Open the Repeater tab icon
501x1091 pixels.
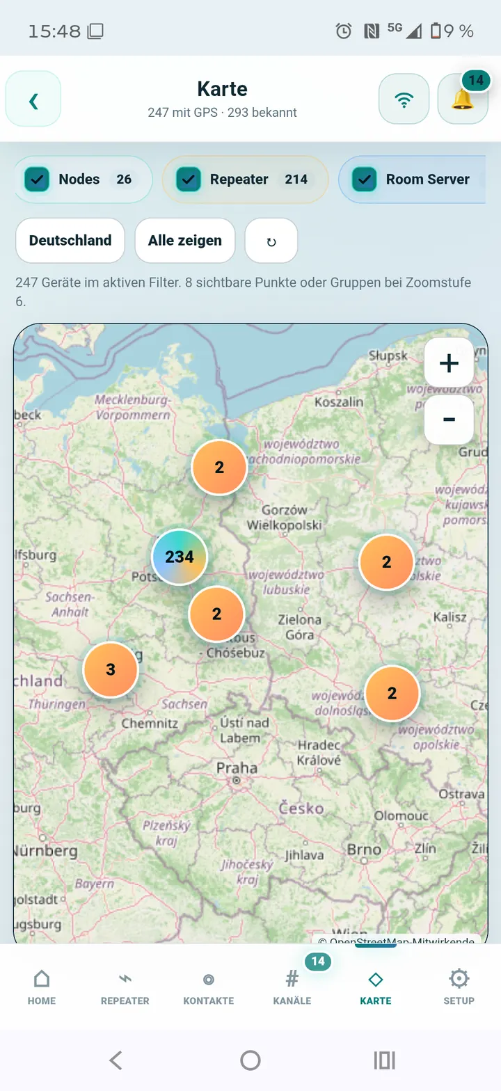coord(125,979)
